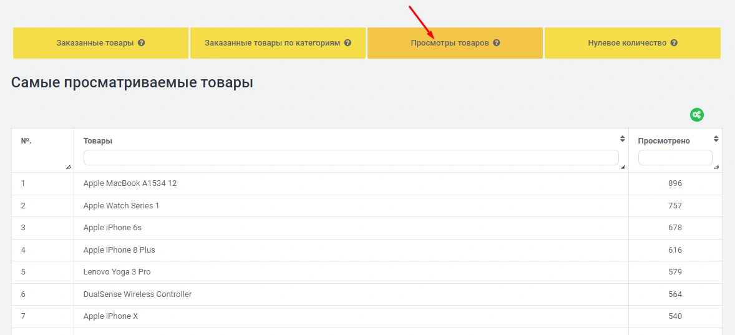
Task: Click help icon beside Нулевое количество
Action: click(x=674, y=44)
